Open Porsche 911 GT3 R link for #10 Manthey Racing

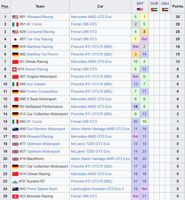(x=92, y=47)
